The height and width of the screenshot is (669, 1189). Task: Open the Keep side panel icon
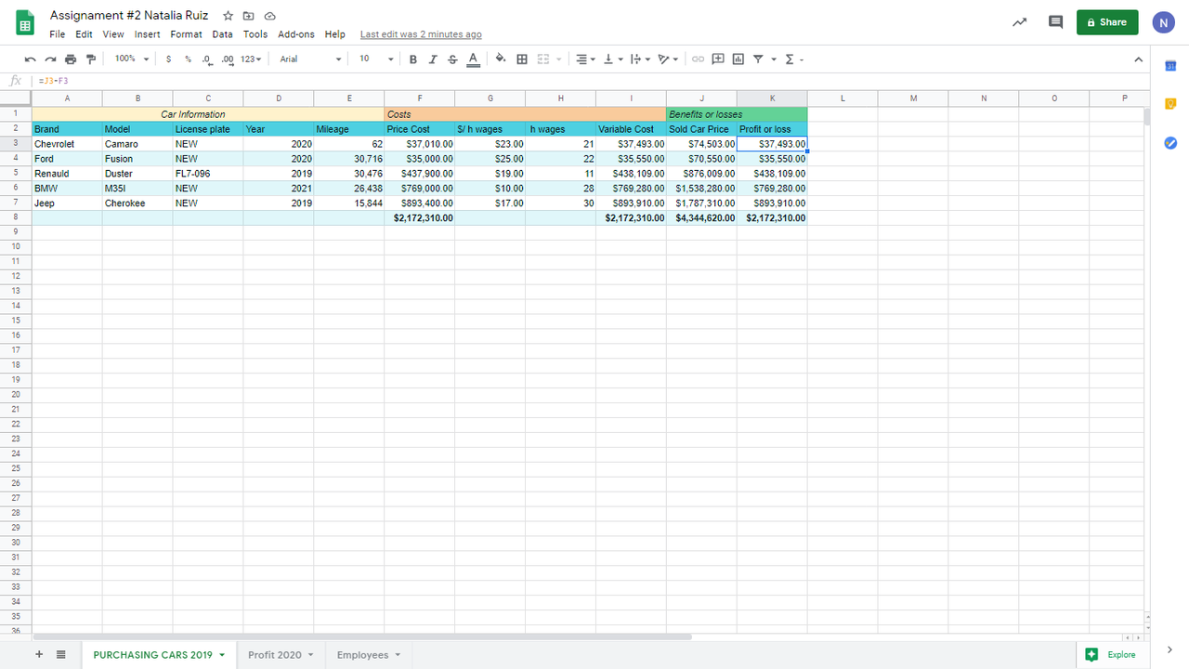pyautogui.click(x=1170, y=103)
